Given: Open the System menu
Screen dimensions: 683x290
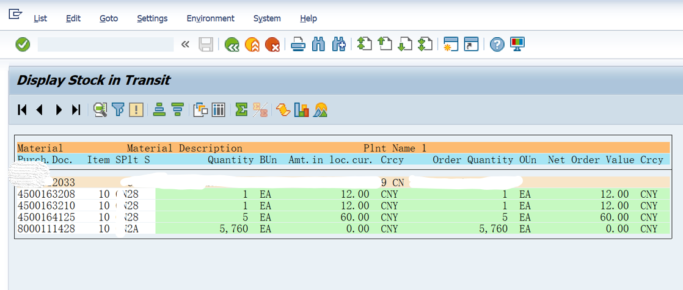Looking at the screenshot, I should tap(267, 18).
